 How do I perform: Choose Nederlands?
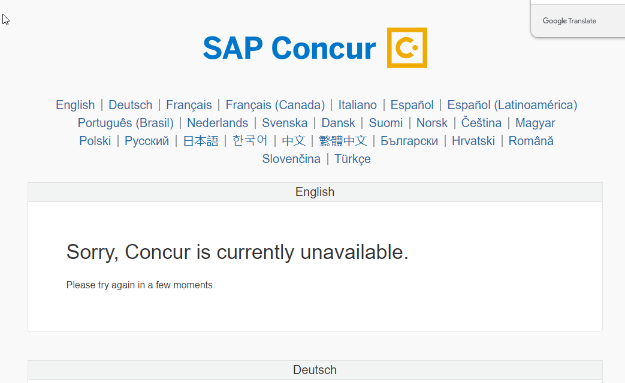[x=218, y=122]
